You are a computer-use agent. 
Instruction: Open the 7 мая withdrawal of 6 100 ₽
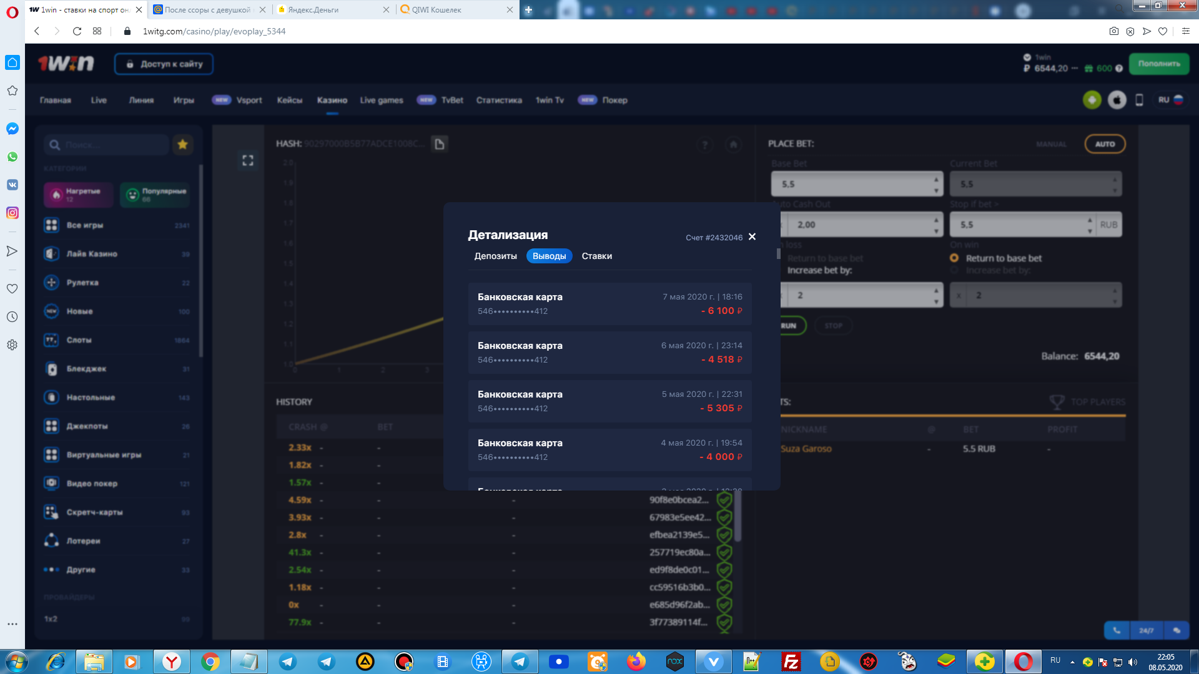(610, 304)
